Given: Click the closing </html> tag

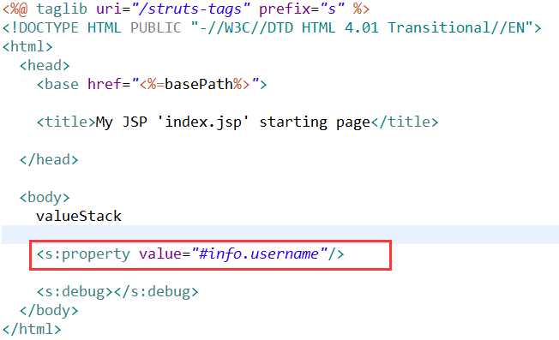Looking at the screenshot, I should click(x=32, y=329).
